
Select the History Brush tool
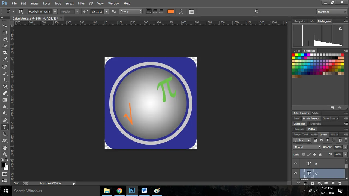[x=5, y=87]
